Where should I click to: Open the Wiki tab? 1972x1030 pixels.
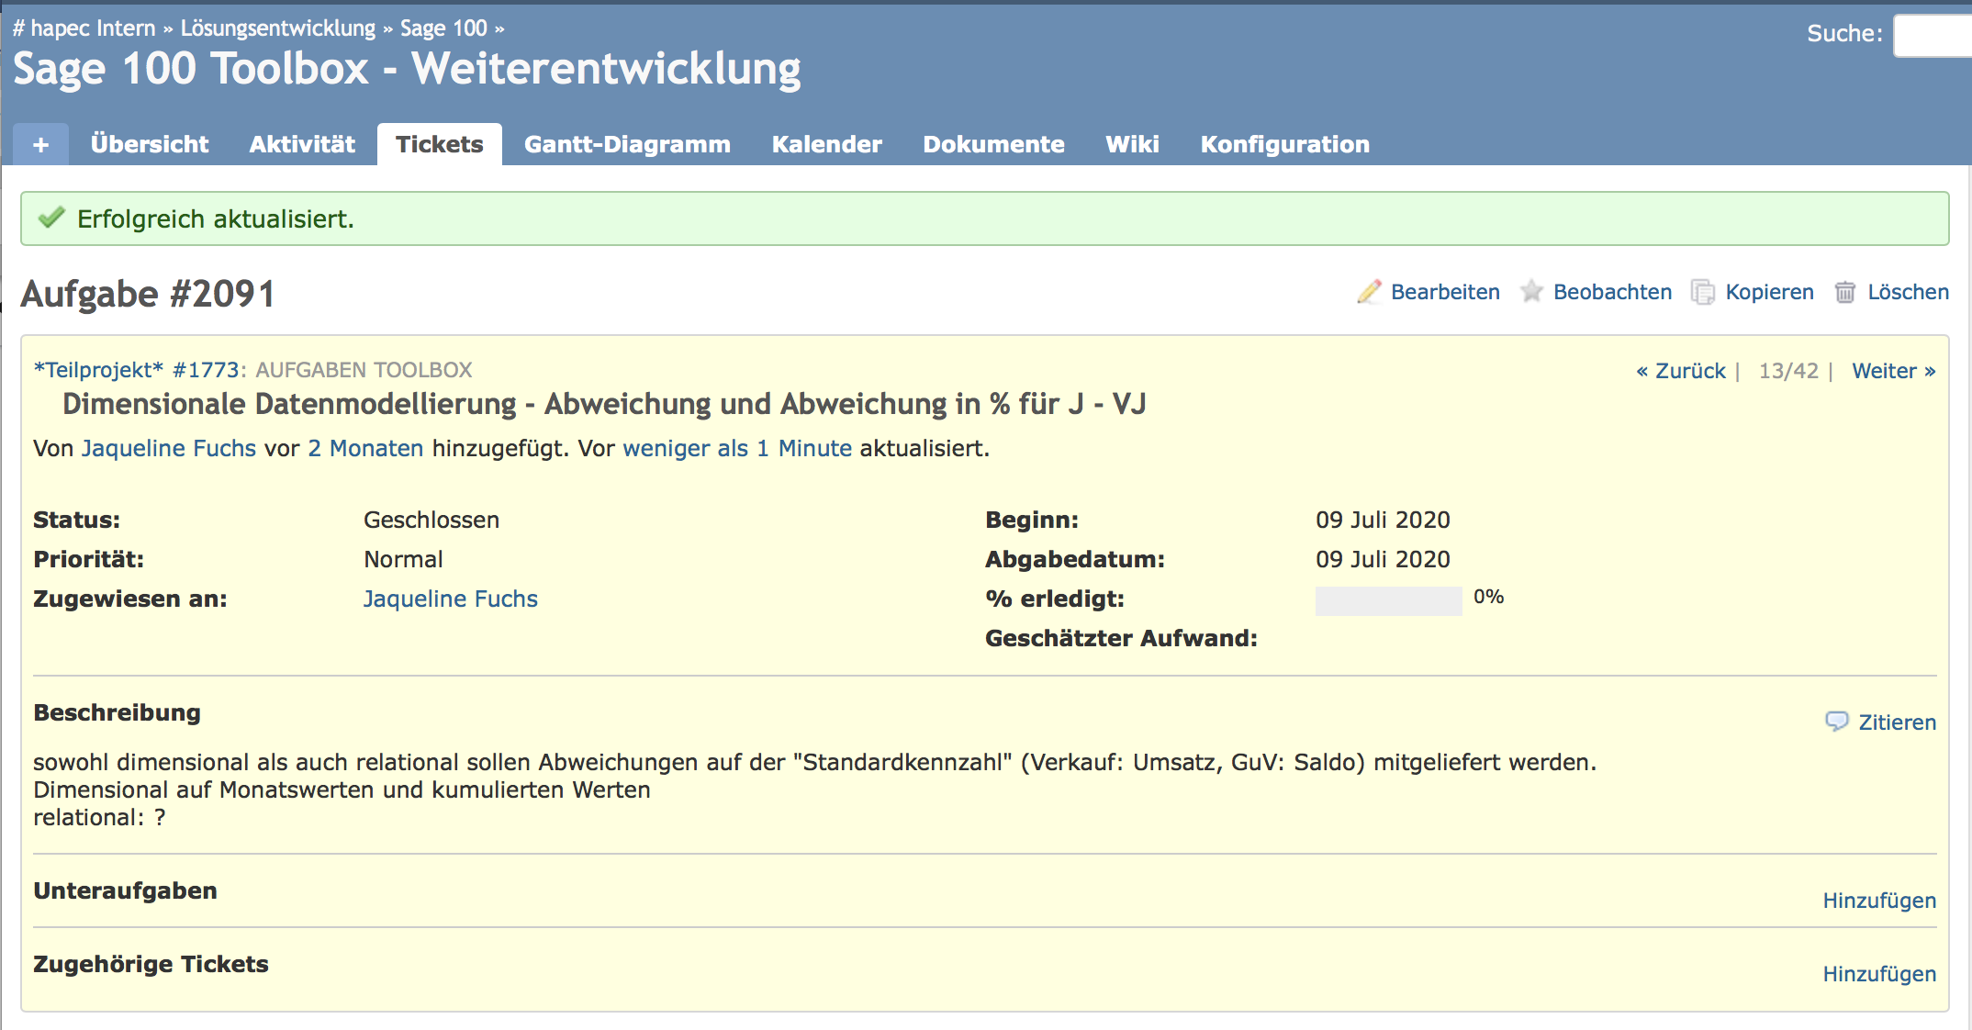tap(1132, 145)
